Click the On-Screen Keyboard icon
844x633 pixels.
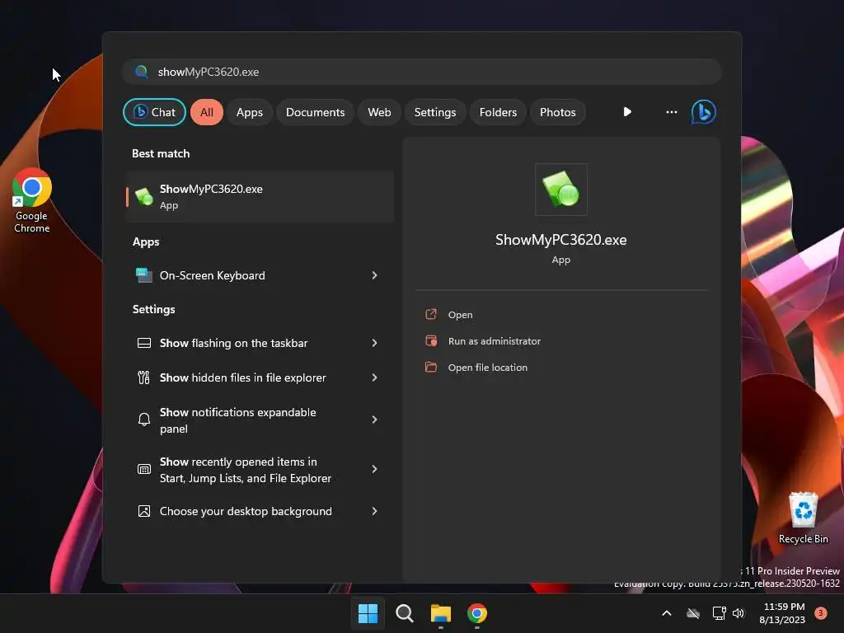pyautogui.click(x=143, y=275)
